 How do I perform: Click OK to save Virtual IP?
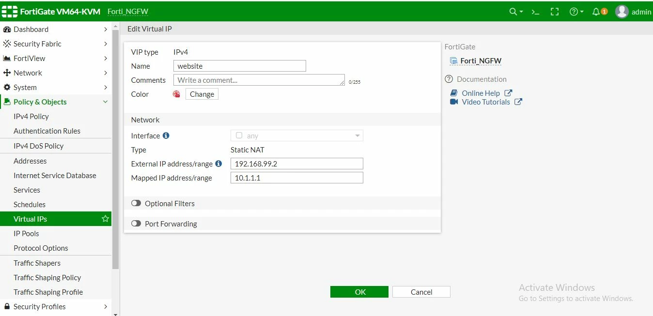[359, 292]
